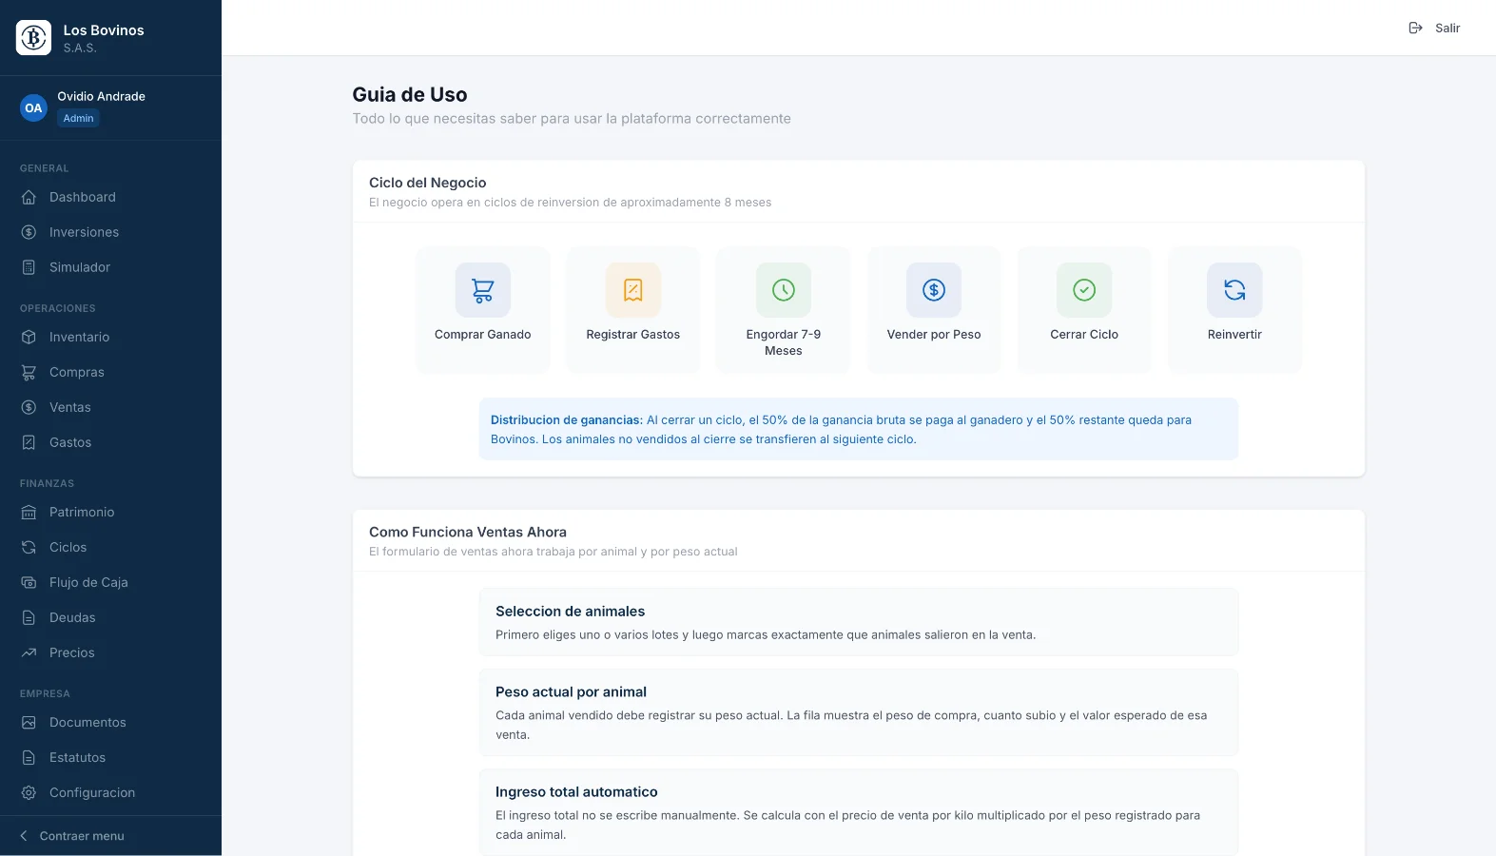Click the Peso actual por animal heading
Image resolution: width=1496 pixels, height=856 pixels.
(571, 692)
